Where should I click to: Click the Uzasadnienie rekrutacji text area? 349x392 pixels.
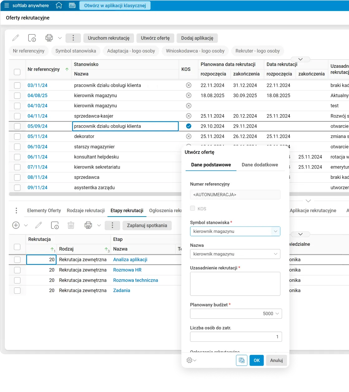[x=235, y=283]
